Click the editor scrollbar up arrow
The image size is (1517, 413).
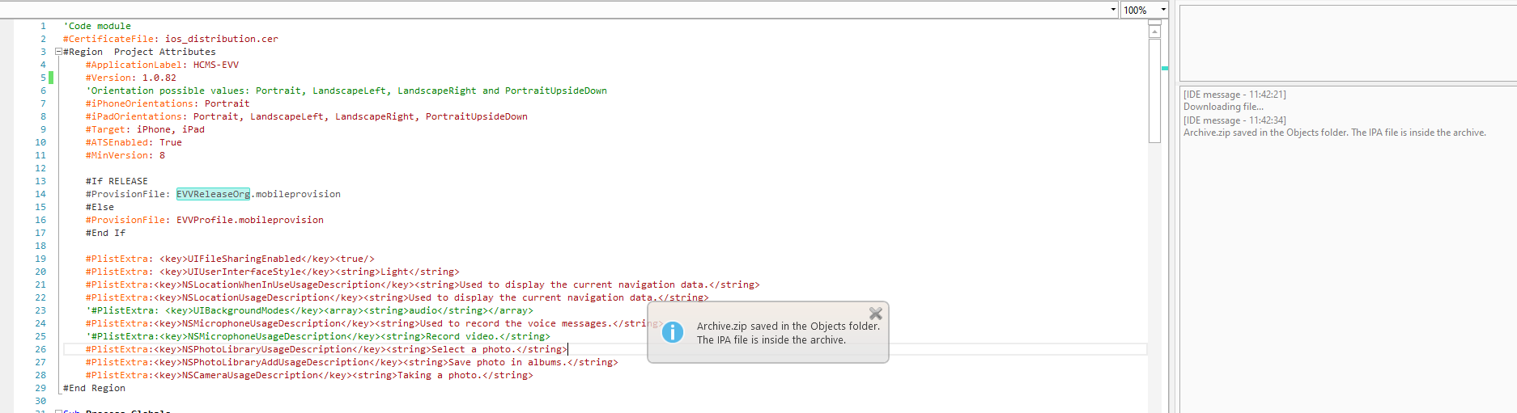tap(1154, 32)
